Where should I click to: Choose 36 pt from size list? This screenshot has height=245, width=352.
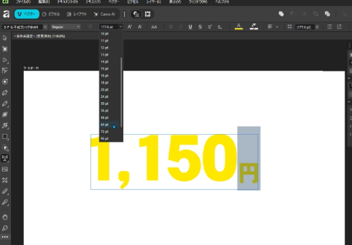pyautogui.click(x=109, y=110)
